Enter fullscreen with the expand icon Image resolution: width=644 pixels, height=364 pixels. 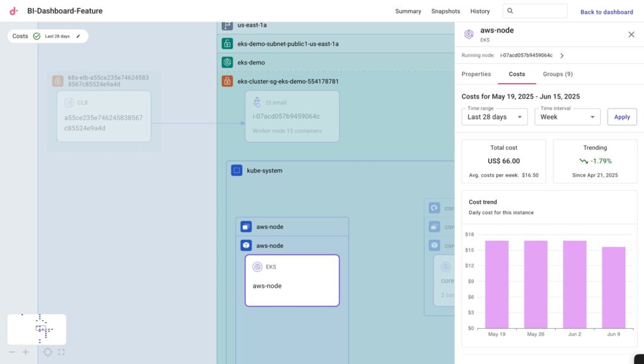61,352
